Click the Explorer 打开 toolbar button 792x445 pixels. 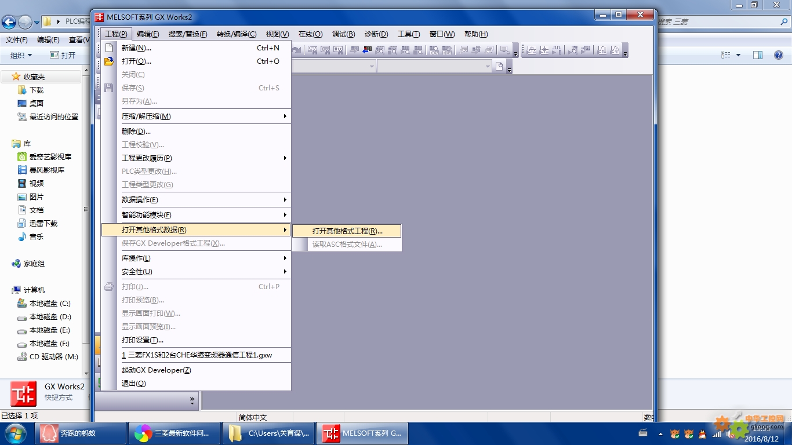point(63,55)
